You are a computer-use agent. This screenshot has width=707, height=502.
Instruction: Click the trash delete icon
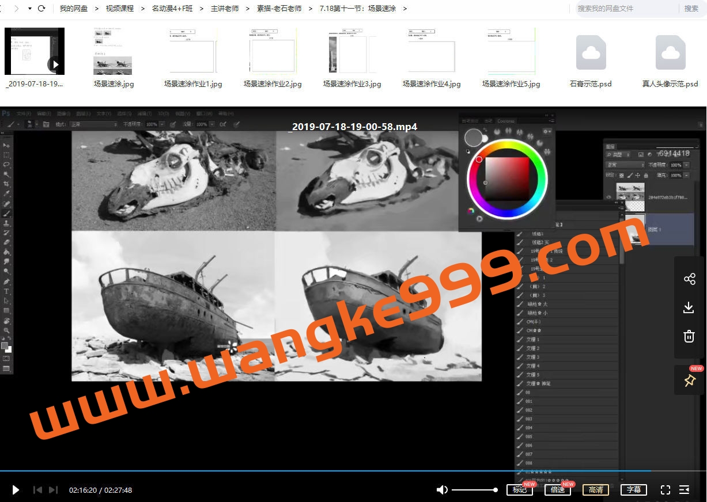pos(689,336)
